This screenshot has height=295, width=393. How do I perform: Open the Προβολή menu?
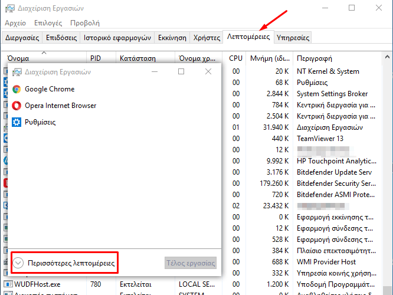tap(85, 23)
